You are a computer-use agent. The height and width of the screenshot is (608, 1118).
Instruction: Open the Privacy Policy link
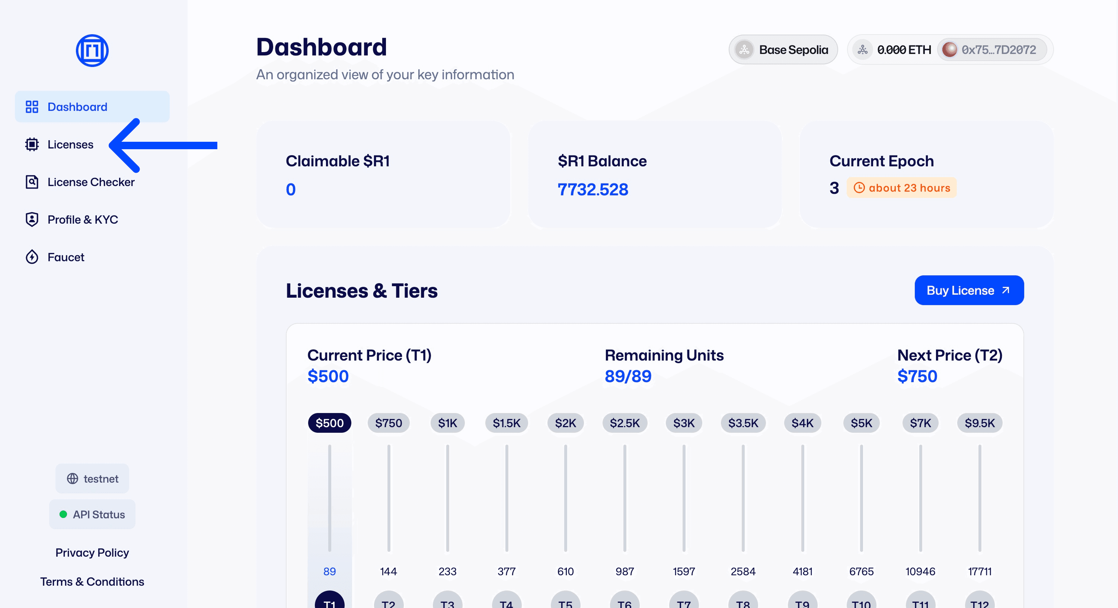(92, 553)
